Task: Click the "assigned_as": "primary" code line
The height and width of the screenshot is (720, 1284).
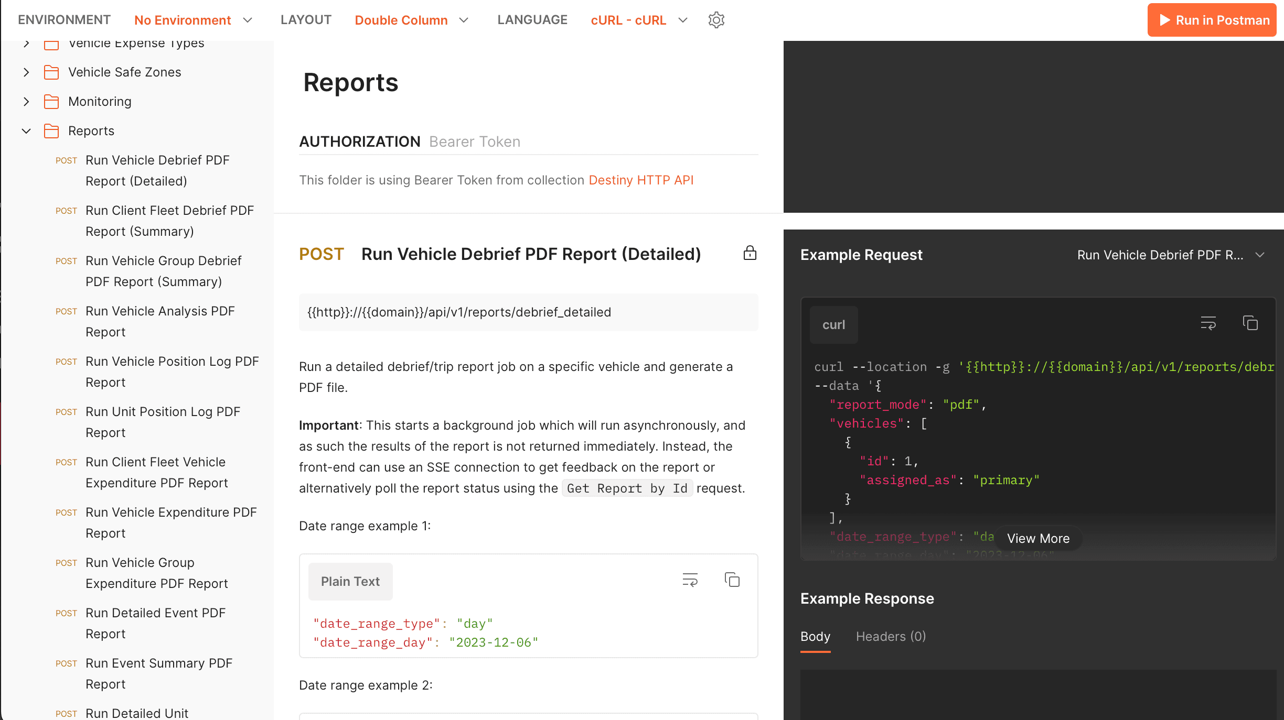Action: tap(949, 480)
